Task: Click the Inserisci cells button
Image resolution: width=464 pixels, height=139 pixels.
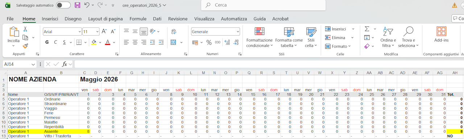Action: click(x=336, y=29)
